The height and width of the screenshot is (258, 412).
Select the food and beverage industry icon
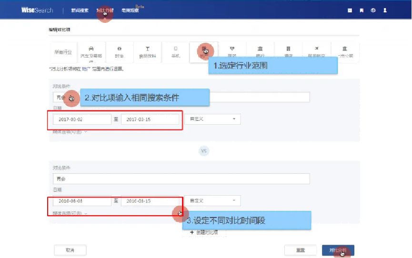point(147,49)
